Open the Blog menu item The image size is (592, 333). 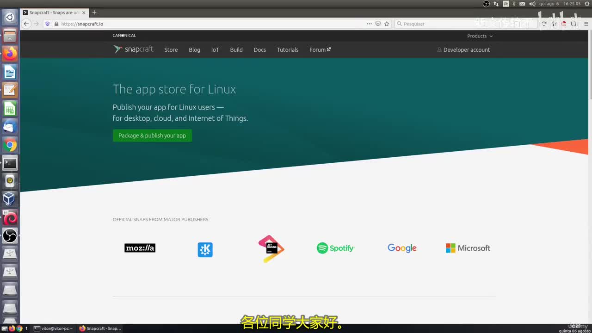click(194, 50)
